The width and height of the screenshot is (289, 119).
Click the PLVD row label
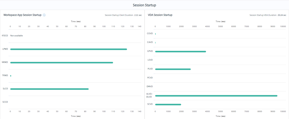click(x=150, y=69)
